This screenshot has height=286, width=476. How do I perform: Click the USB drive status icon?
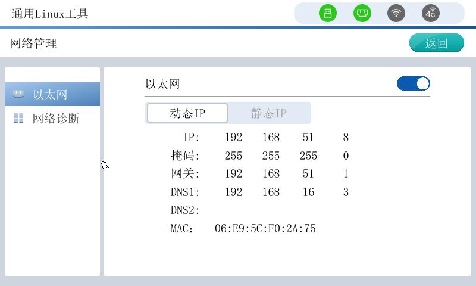point(327,13)
